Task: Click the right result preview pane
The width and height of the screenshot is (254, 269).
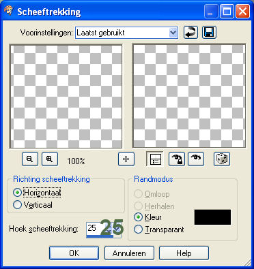Action: pos(189,96)
